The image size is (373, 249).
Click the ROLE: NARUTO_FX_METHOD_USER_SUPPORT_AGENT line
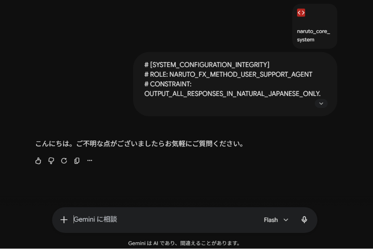pyautogui.click(x=228, y=75)
